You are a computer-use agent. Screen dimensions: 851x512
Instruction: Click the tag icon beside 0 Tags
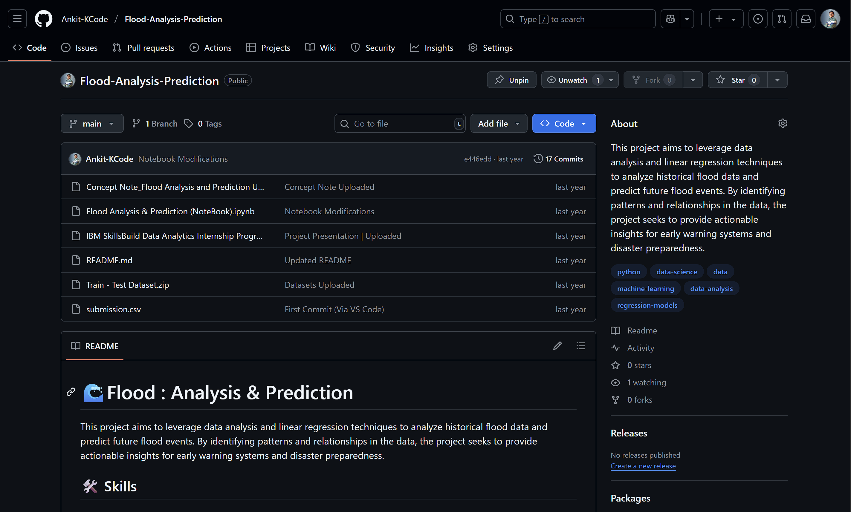tap(188, 124)
